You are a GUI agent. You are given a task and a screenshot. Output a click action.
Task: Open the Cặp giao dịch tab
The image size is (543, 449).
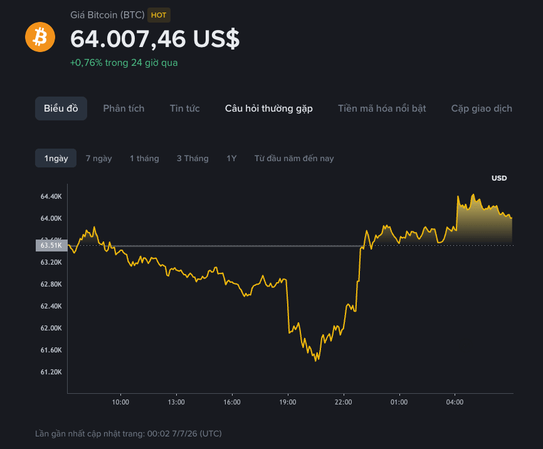pos(482,108)
